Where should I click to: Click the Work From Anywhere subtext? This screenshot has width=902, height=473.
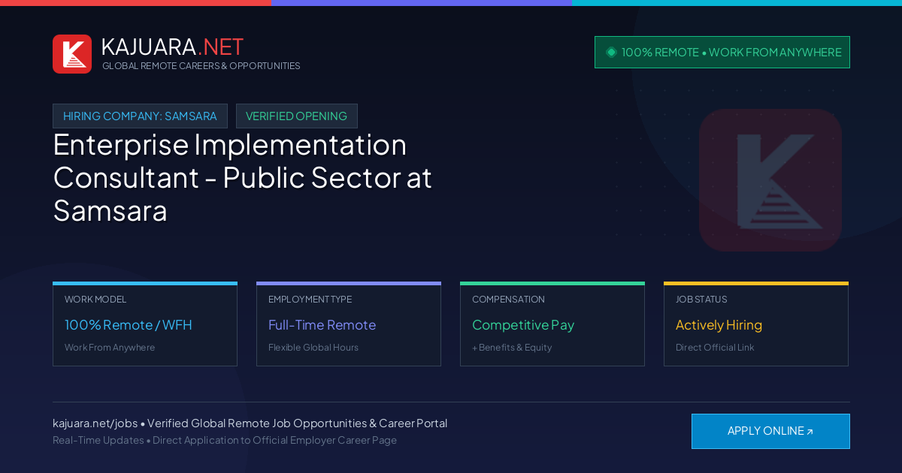tap(110, 348)
